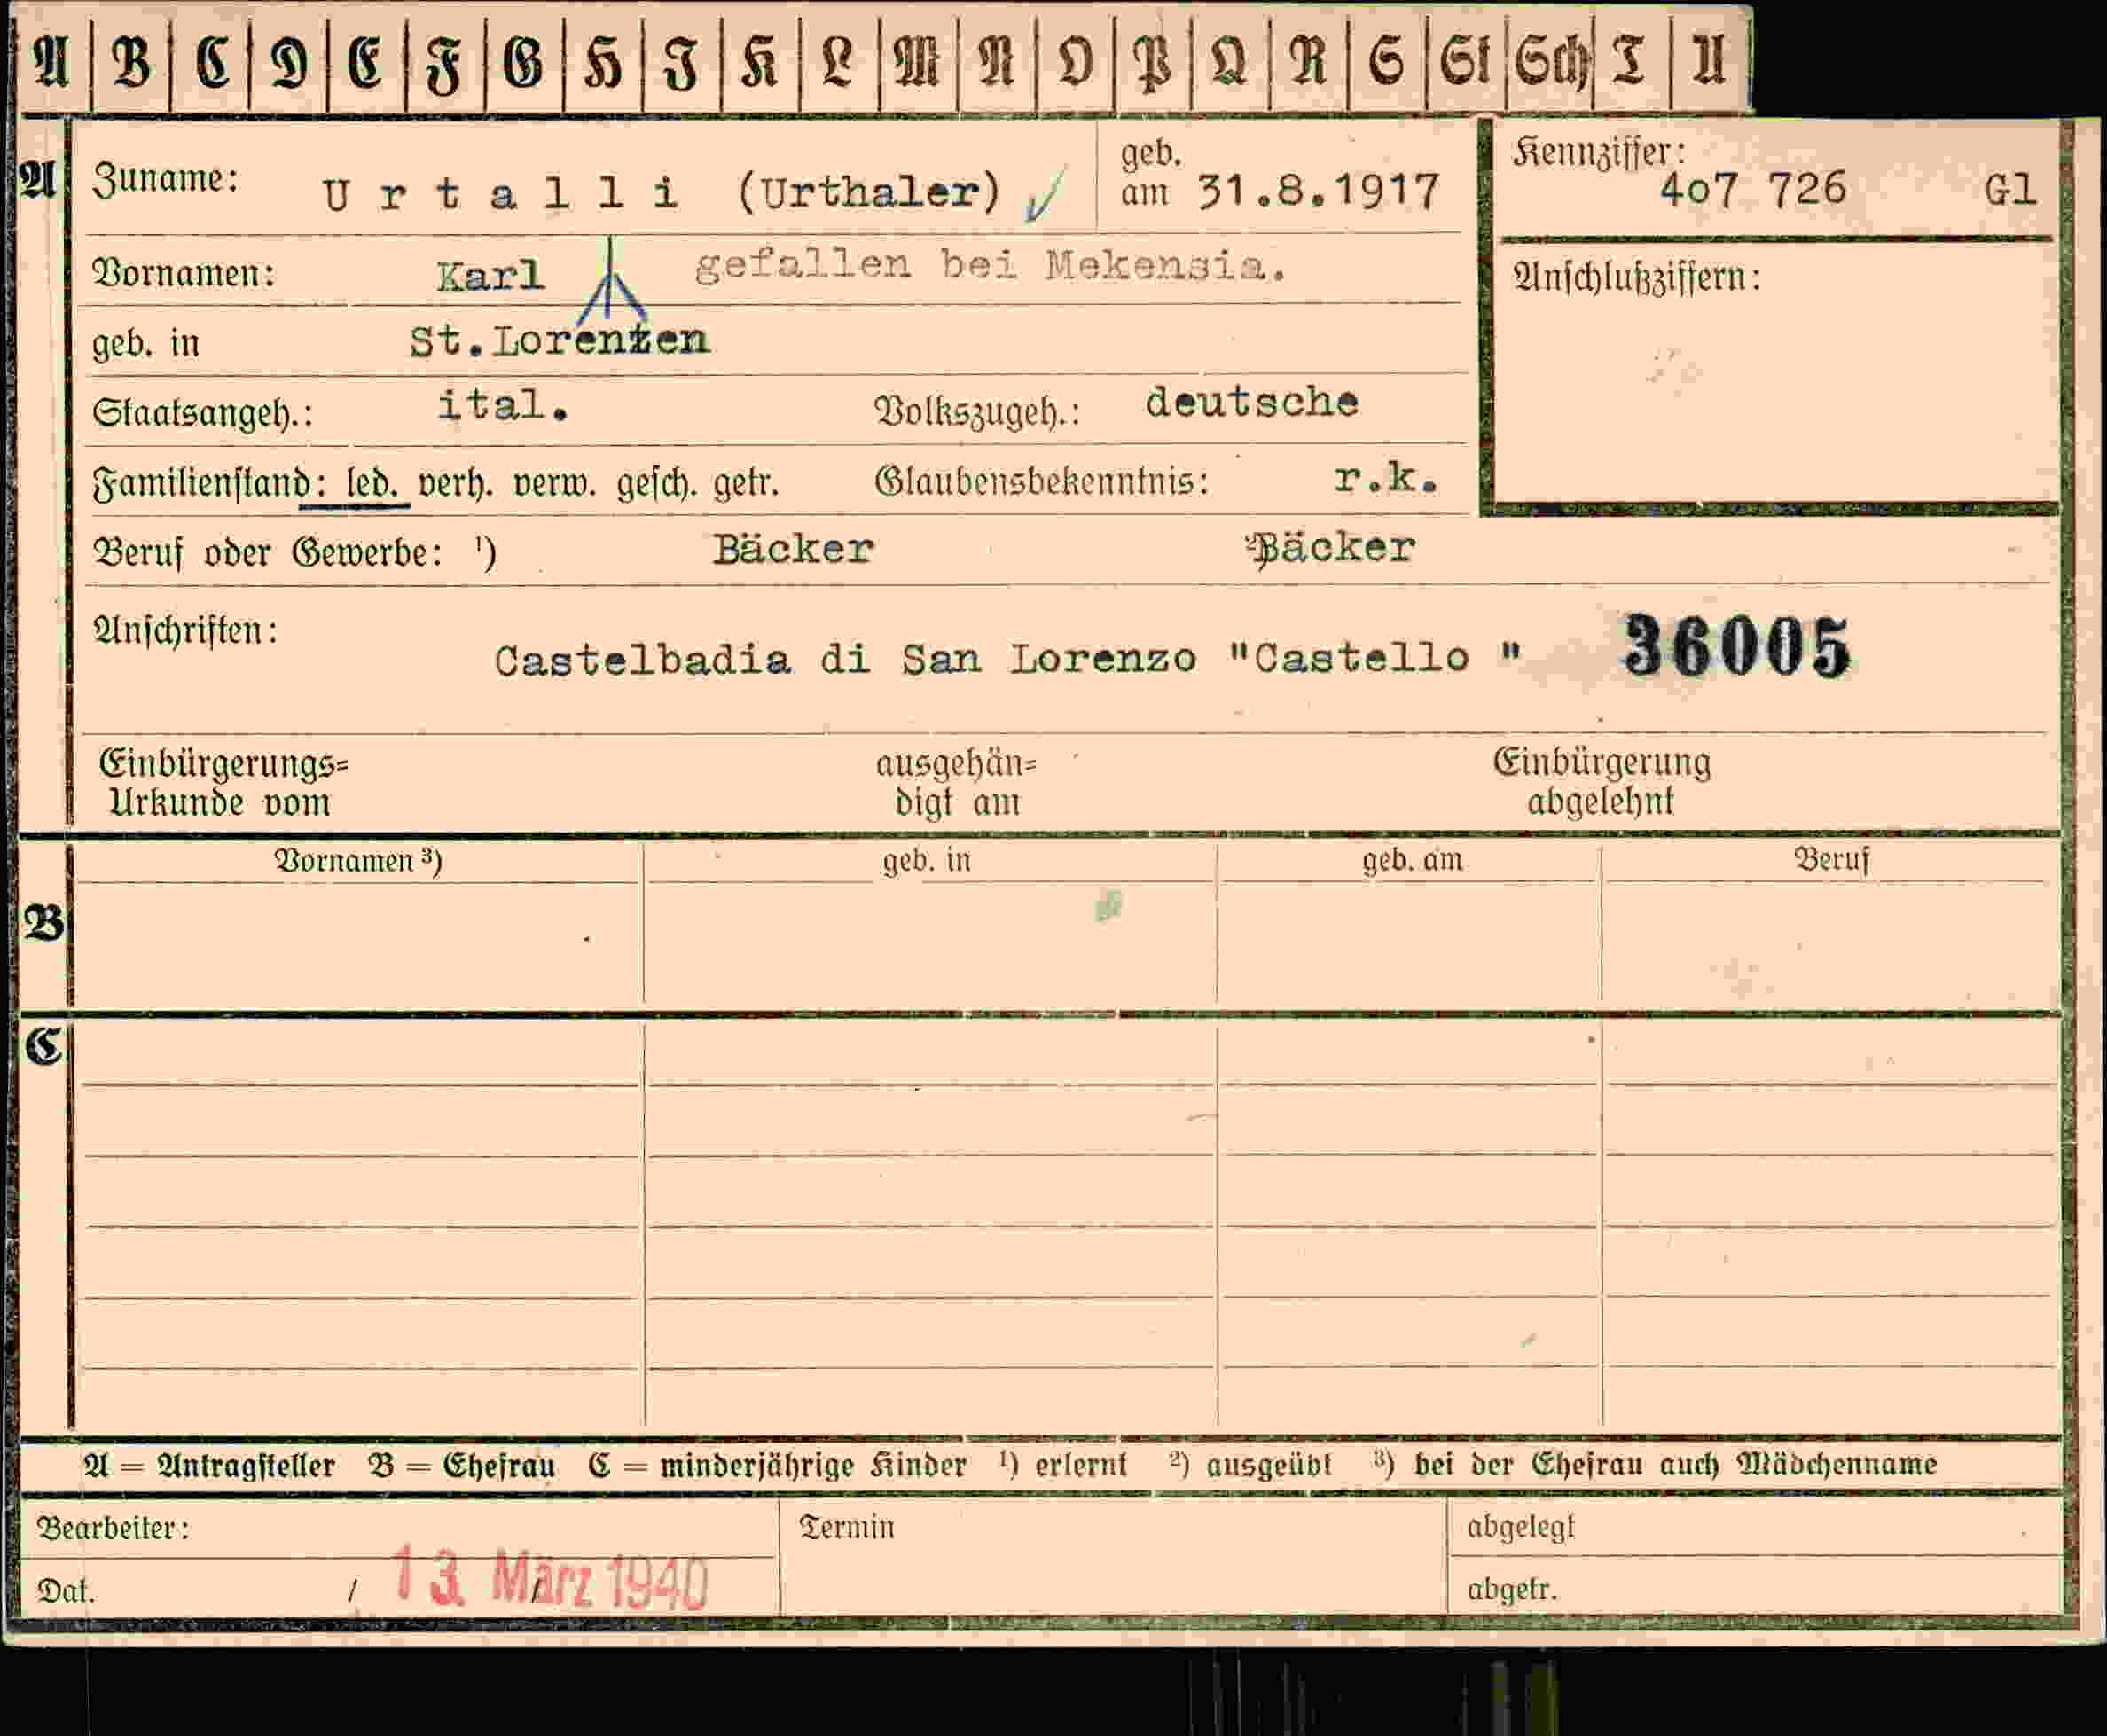The image size is (2107, 1736).
Task: Click the birthplace 'St.Lorenzen'
Action: point(560,342)
